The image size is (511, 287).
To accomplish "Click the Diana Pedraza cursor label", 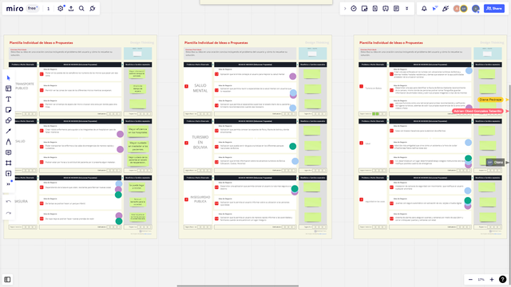I will point(490,100).
